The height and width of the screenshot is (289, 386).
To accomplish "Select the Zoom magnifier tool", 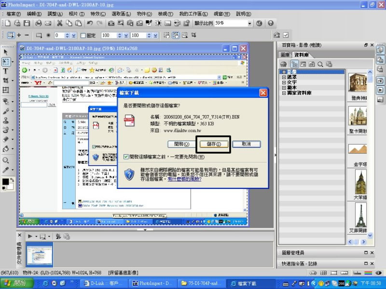I will (5, 160).
